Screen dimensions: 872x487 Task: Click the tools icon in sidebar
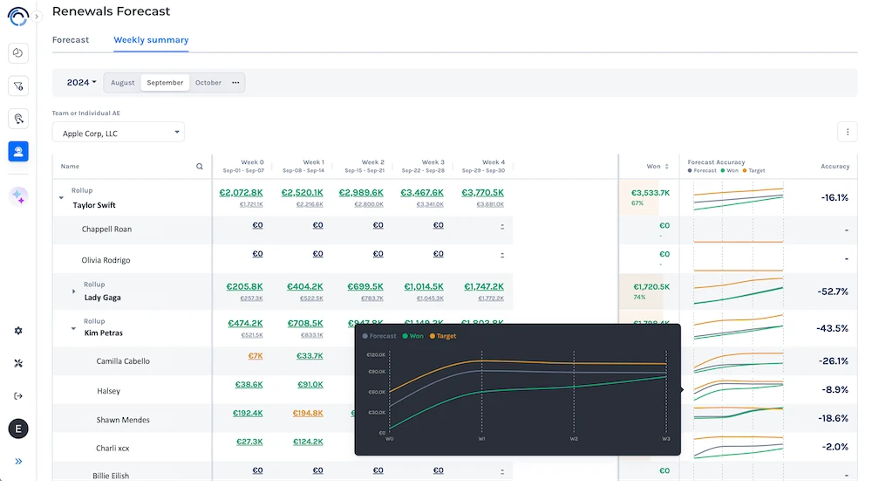18,363
